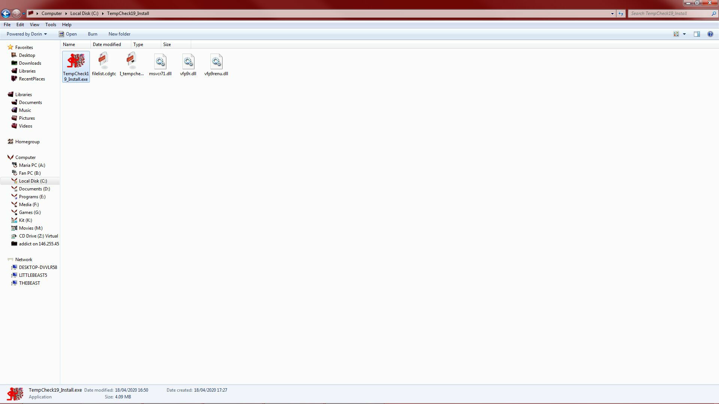
Task: Click the New folder button
Action: 119,34
